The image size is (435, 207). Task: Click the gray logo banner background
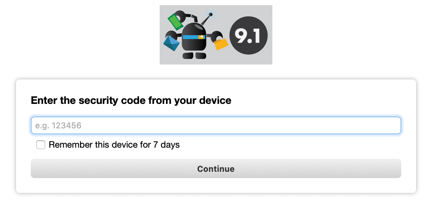click(x=216, y=35)
